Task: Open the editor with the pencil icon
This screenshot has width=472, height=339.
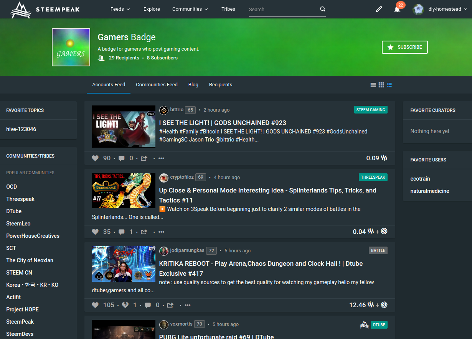Action: click(x=379, y=9)
